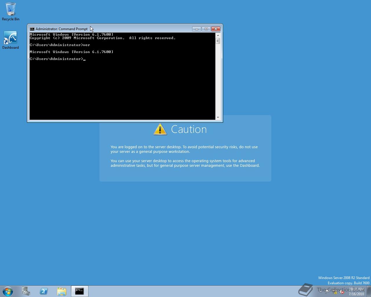Open Windows PowerShell from the taskbar
The width and height of the screenshot is (371, 297).
(44, 291)
